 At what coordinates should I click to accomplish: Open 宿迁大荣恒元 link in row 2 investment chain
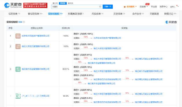point(107,48)
